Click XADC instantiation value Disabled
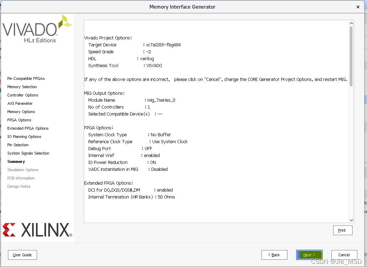The width and height of the screenshot is (367, 268). [159, 169]
